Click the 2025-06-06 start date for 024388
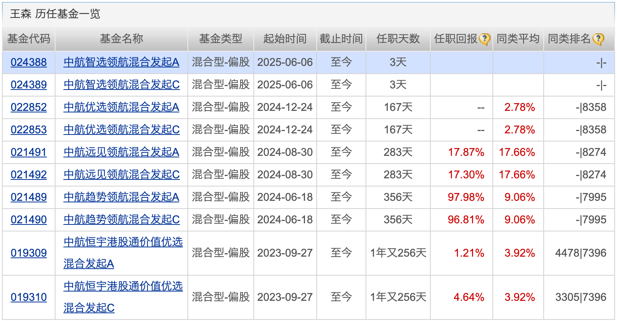Viewport: 617px width, 321px height. pyautogui.click(x=285, y=62)
